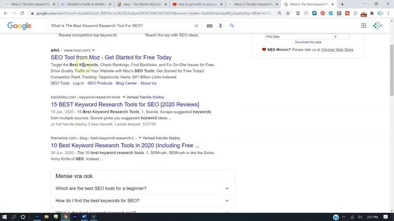Go back with the browser back arrow
Image resolution: width=394 pixels, height=221 pixels.
pos(6,14)
